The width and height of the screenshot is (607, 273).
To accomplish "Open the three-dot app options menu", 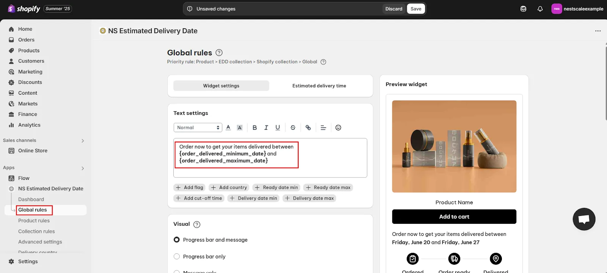I will click(598, 31).
